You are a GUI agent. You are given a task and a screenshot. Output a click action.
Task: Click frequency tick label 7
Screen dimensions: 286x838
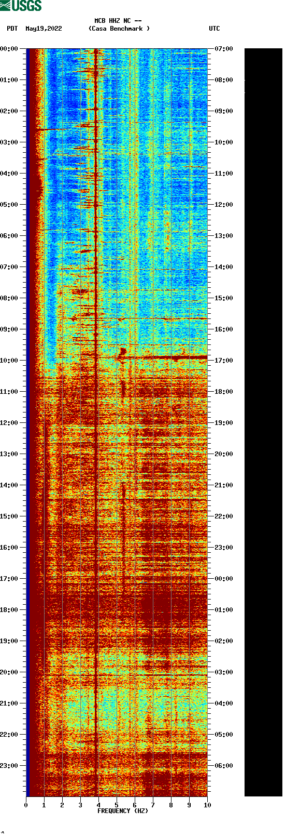[x=153, y=805]
